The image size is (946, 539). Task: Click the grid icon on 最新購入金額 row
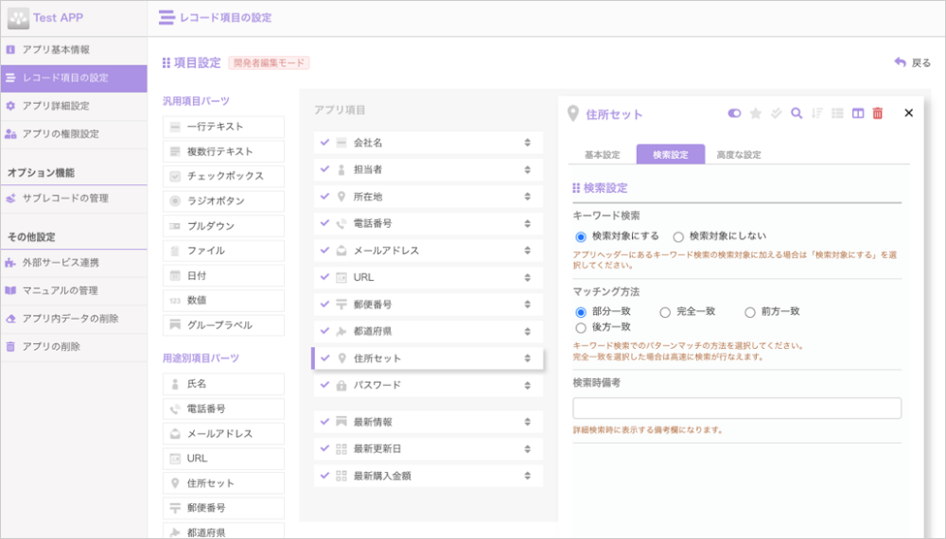(x=342, y=477)
